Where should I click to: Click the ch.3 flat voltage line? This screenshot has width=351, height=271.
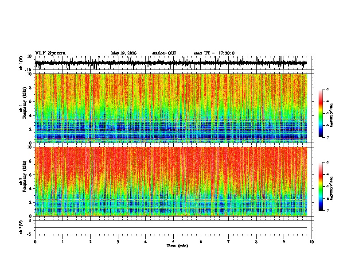click(x=171, y=227)
